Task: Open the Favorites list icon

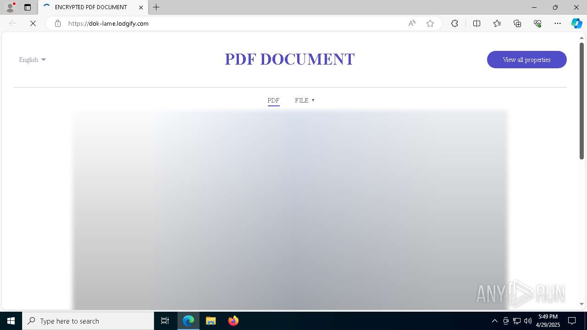Action: pos(497,23)
